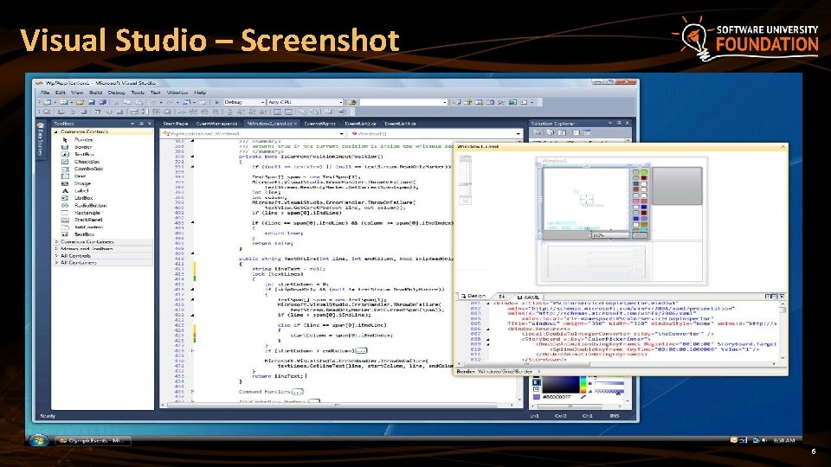Close the Toolbox panel
The image size is (831, 467).
pyautogui.click(x=150, y=124)
